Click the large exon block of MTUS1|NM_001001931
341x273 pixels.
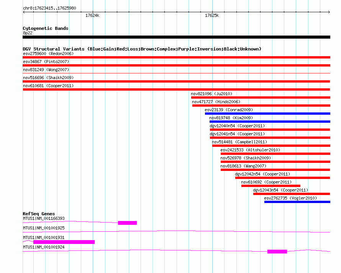coord(64,242)
